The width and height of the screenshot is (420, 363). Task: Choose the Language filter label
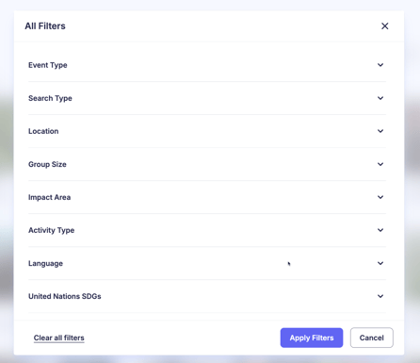[x=45, y=263]
